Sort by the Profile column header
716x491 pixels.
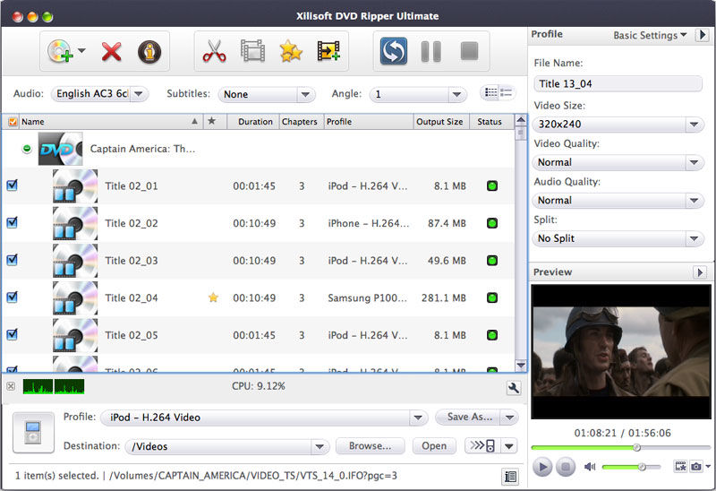pos(368,122)
